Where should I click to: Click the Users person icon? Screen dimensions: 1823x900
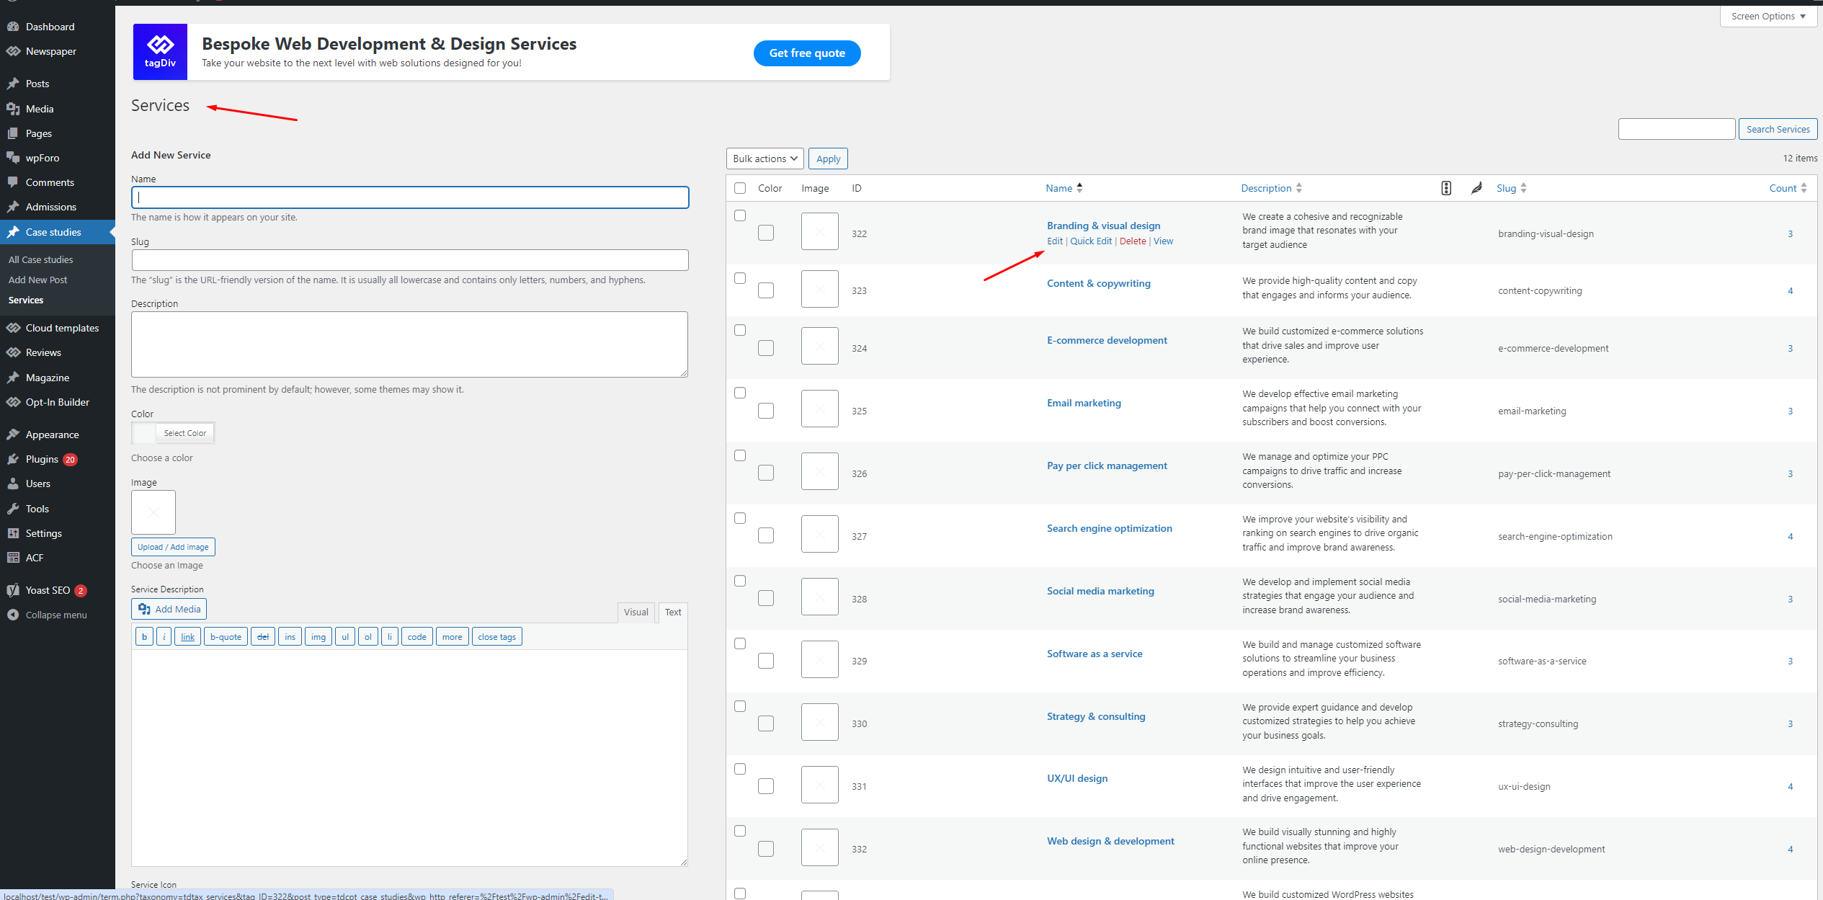[x=13, y=484]
